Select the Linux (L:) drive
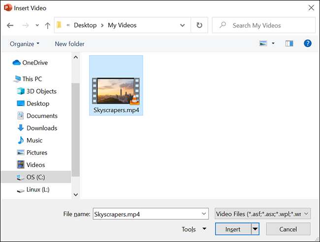This screenshot has height=242, width=320. [37, 189]
